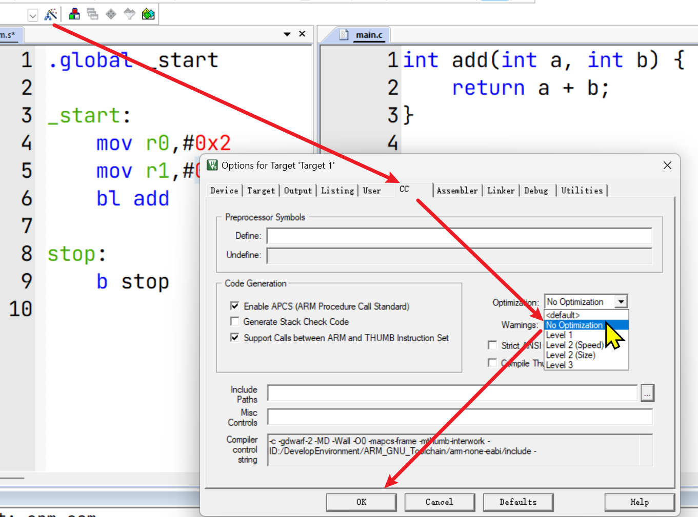Image resolution: width=698 pixels, height=517 pixels.
Task: Open the Assembler tab
Action: pyautogui.click(x=457, y=191)
